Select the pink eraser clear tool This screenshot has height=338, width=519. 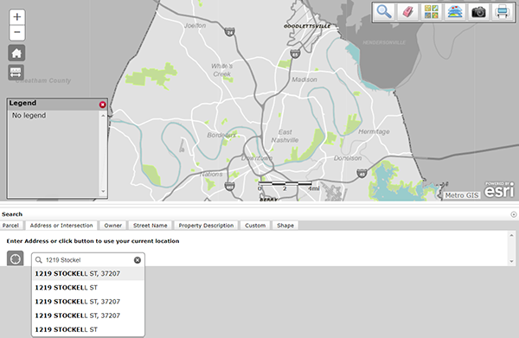[407, 12]
